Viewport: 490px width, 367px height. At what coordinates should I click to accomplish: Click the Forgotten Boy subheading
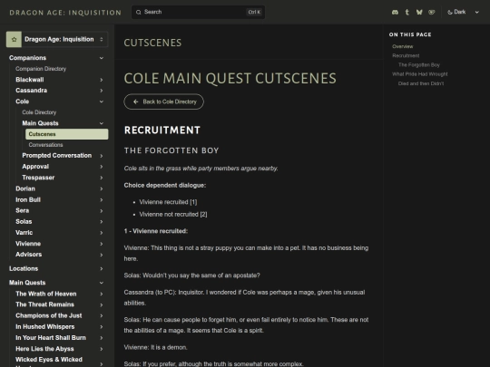[171, 150]
